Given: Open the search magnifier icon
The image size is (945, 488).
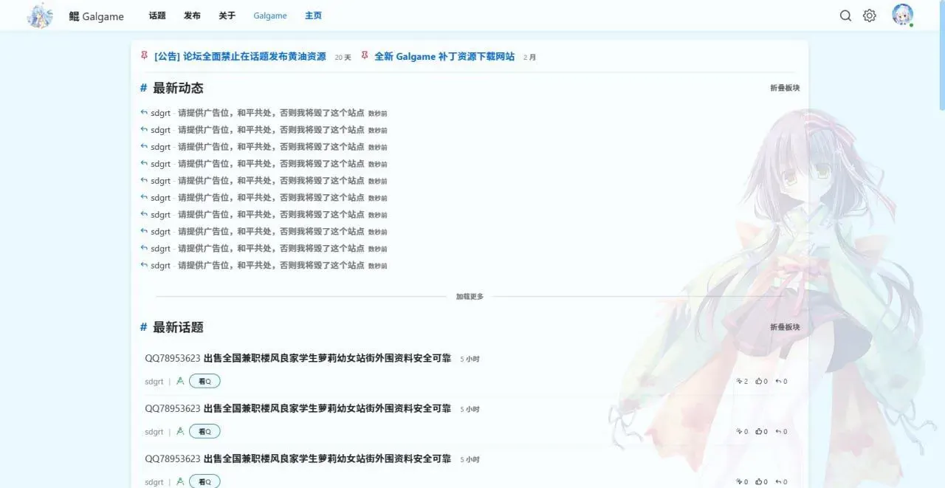Looking at the screenshot, I should point(846,16).
